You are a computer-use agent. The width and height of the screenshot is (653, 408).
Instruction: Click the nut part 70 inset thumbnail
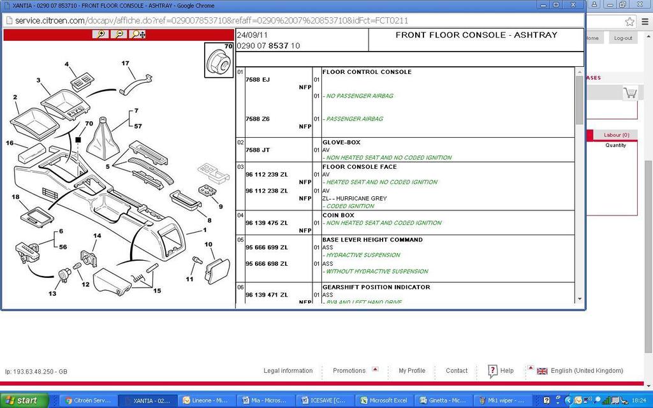coord(219,60)
